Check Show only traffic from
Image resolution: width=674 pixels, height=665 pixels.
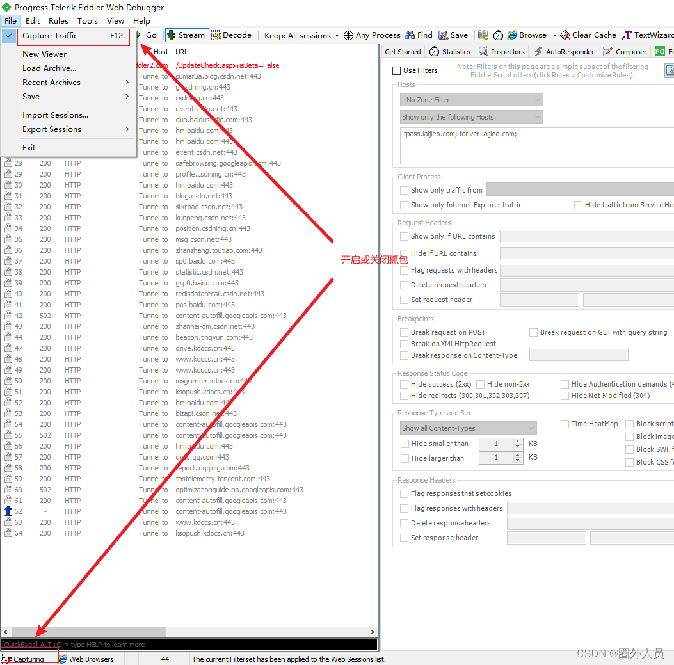[x=404, y=190]
